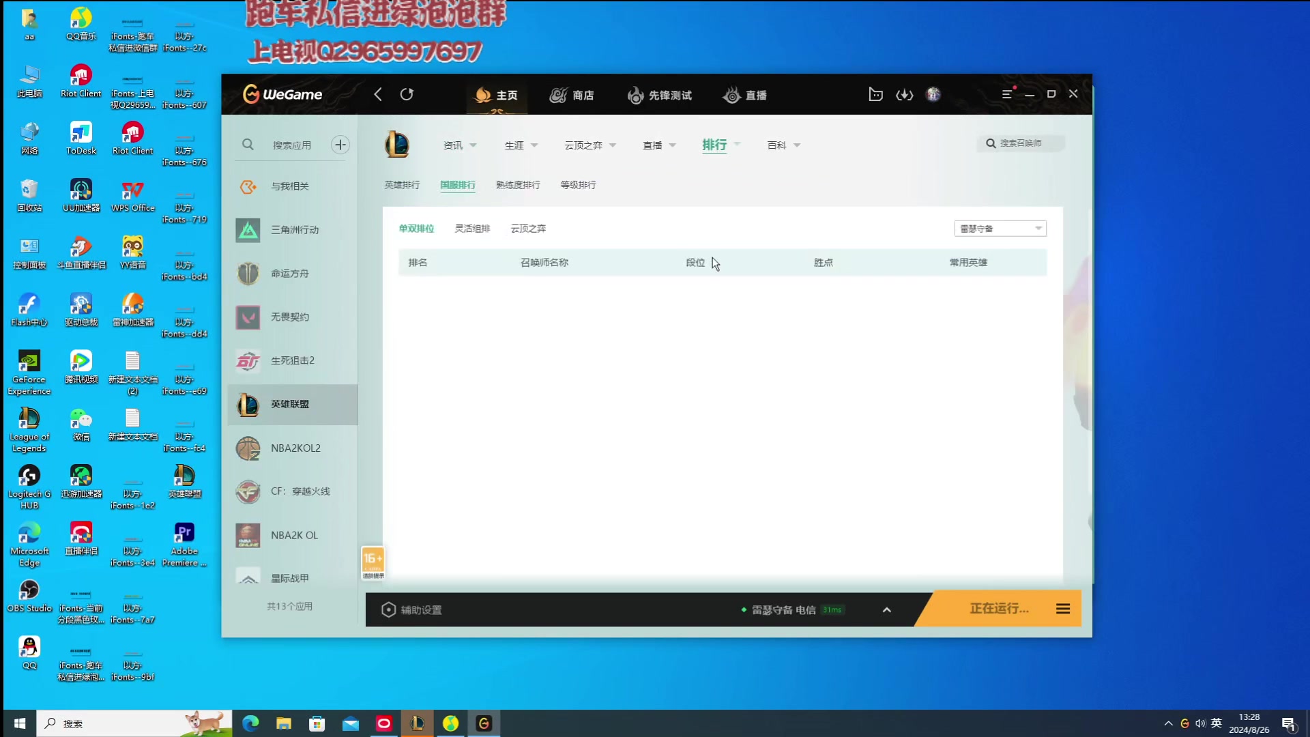The width and height of the screenshot is (1310, 737).
Task: Open 辅助设置 settings
Action: [411, 610]
